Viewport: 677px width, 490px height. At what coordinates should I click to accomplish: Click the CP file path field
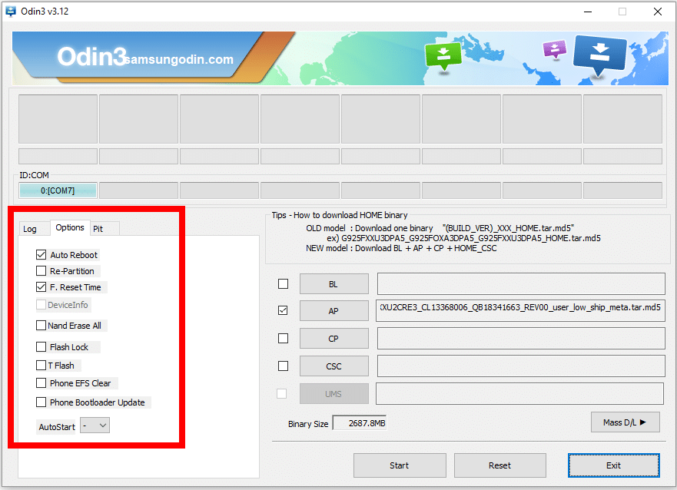tap(521, 338)
